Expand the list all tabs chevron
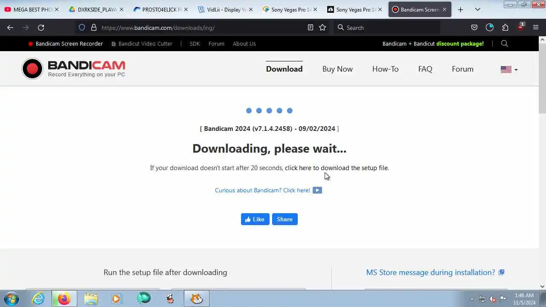Image resolution: width=546 pixels, height=307 pixels. 478,9
